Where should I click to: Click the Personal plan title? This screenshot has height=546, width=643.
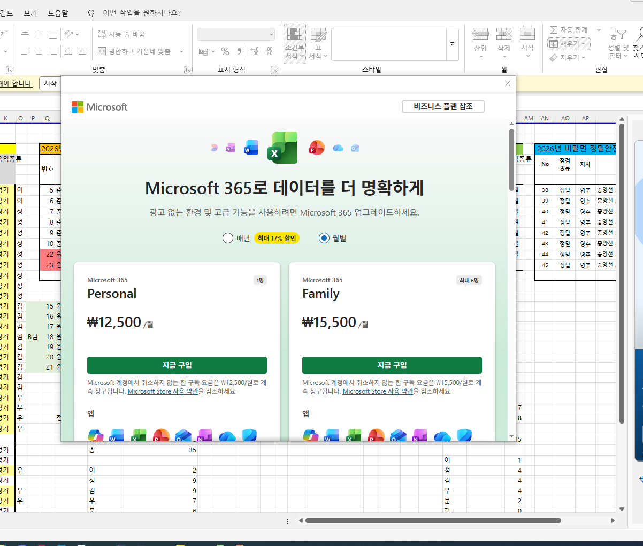point(112,294)
